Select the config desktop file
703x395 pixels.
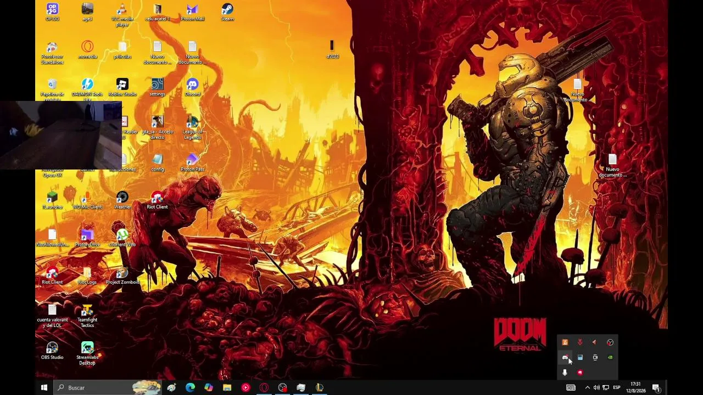click(x=158, y=162)
